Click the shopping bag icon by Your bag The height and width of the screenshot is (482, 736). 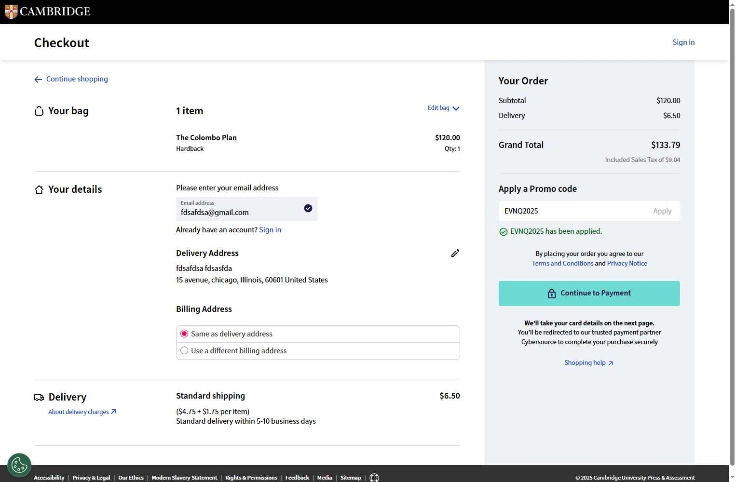tap(39, 111)
